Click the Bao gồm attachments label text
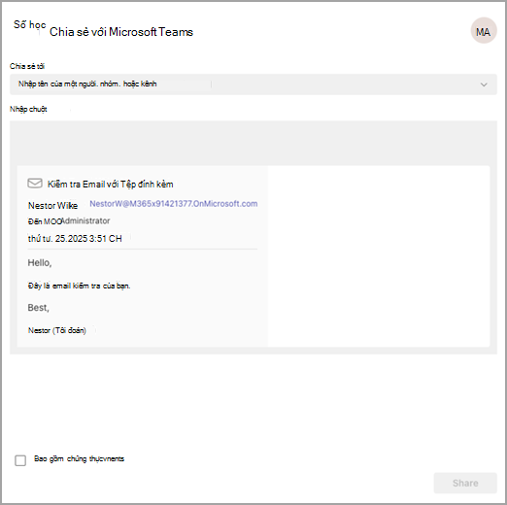 click(79, 458)
